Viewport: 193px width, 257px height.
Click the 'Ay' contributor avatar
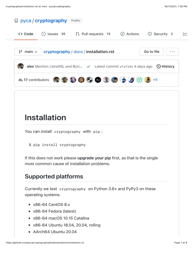point(98,80)
